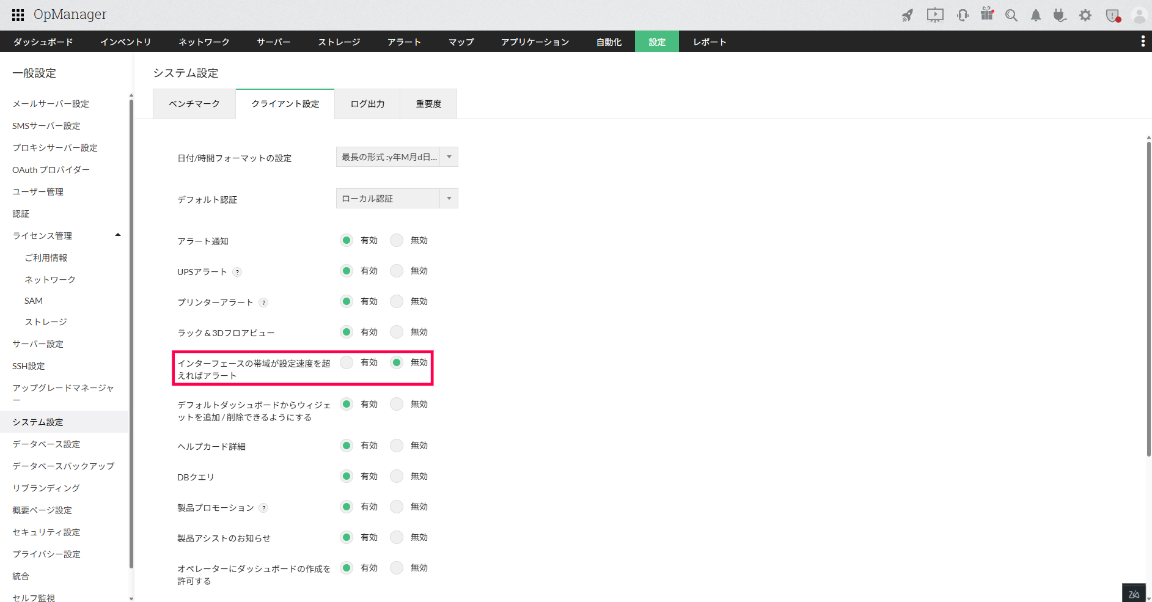The height and width of the screenshot is (602, 1152).
Task: Disable 製品アシストのお知らせ with 無効 radio
Action: point(397,537)
